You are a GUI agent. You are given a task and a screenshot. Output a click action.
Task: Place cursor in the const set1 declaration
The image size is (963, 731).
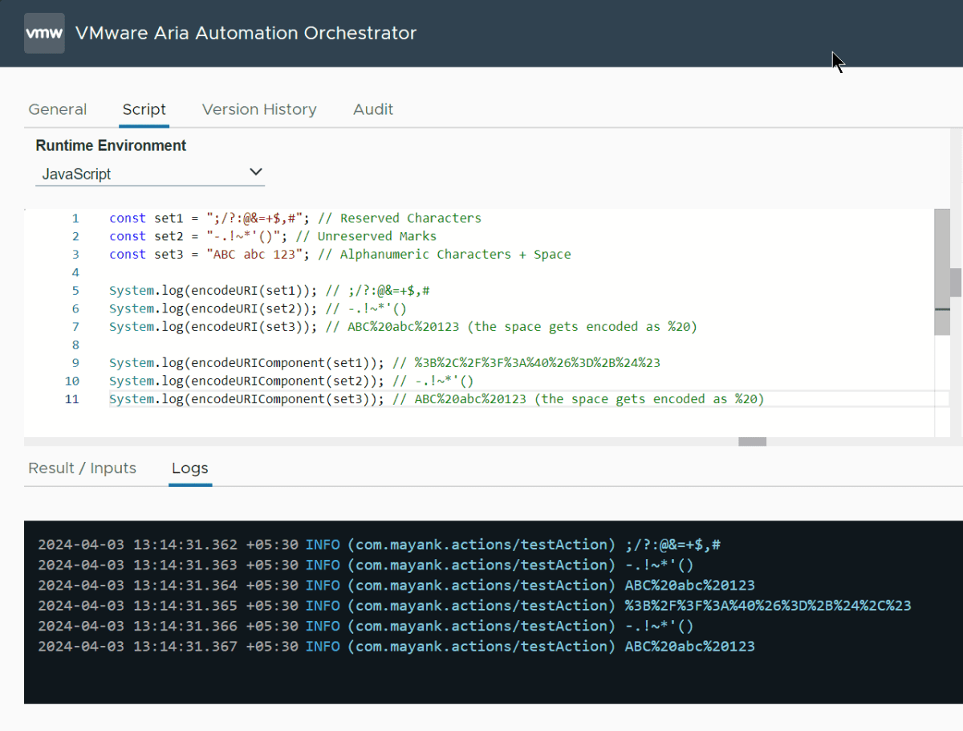[x=201, y=218]
